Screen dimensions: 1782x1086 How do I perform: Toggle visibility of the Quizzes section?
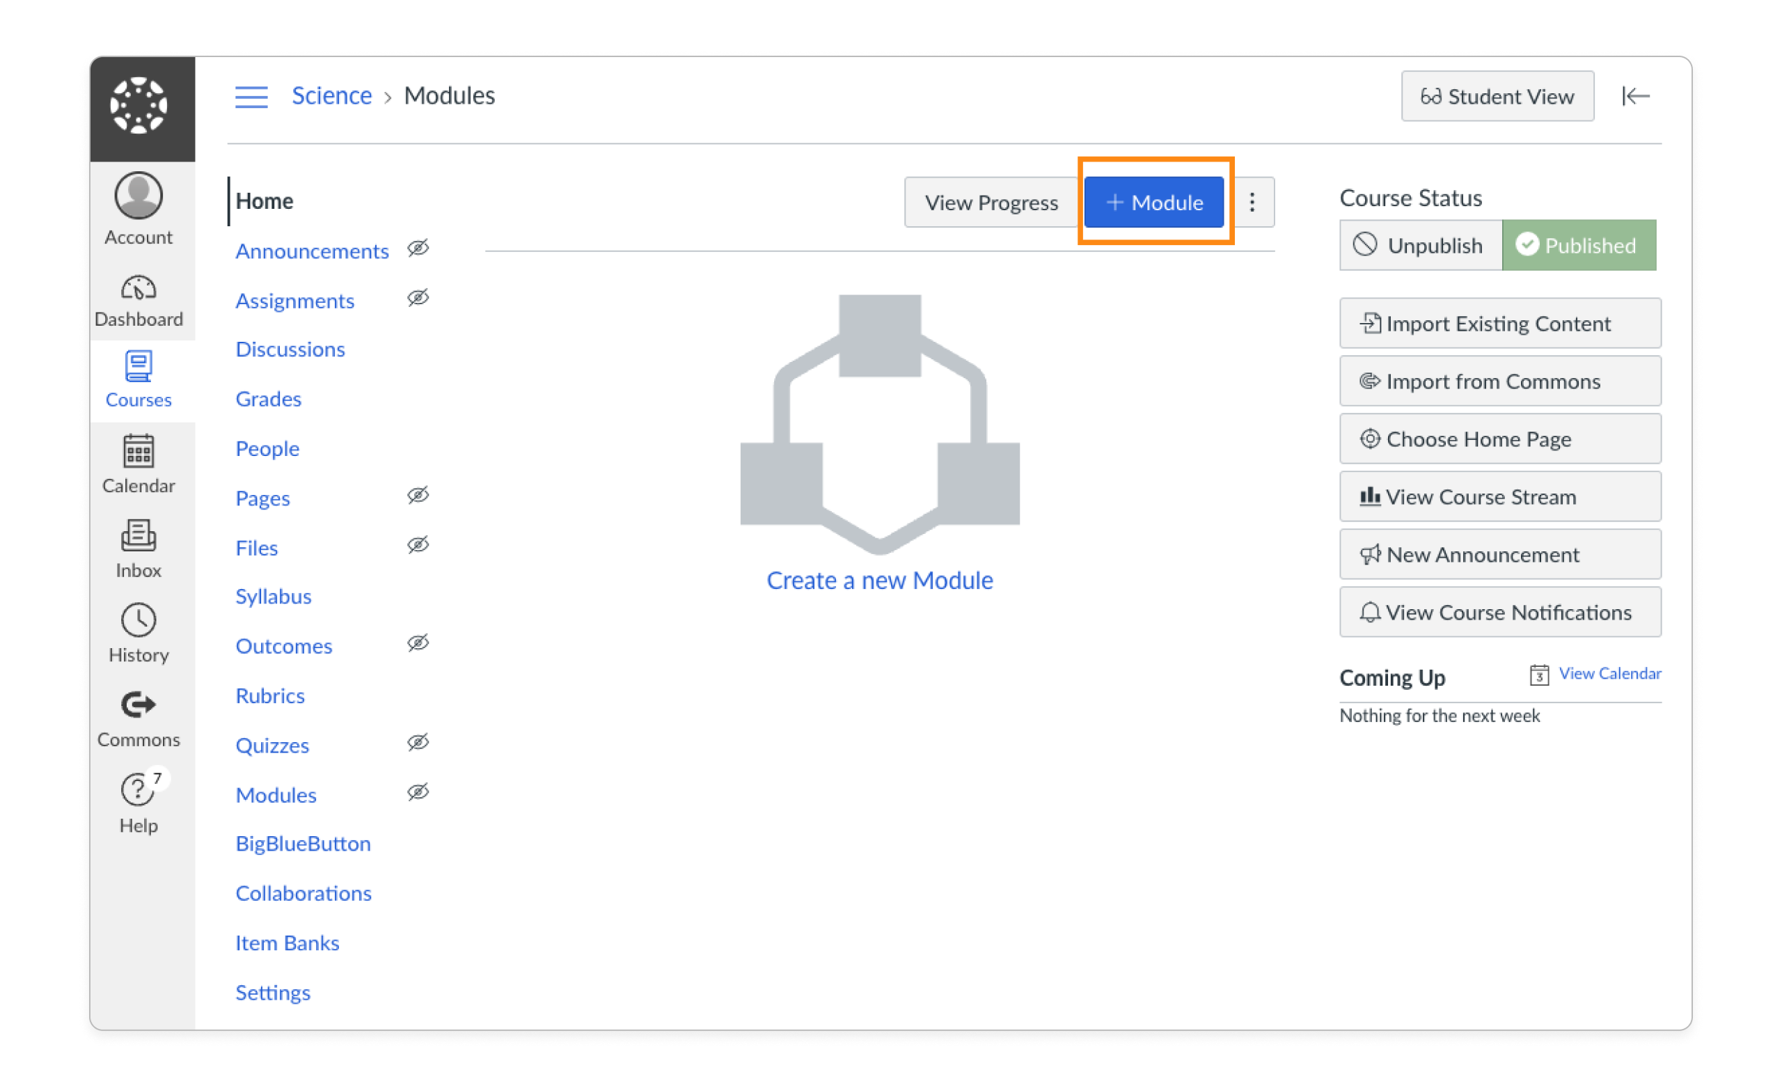click(418, 743)
